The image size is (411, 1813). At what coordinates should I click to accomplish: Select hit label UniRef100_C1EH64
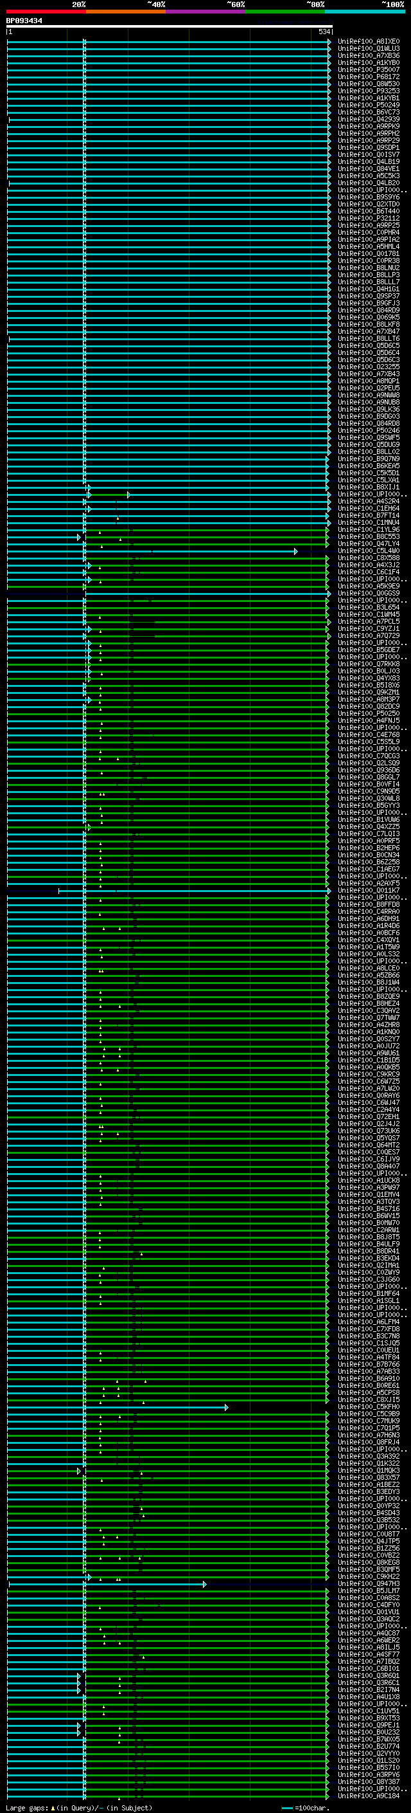pyautogui.click(x=369, y=508)
